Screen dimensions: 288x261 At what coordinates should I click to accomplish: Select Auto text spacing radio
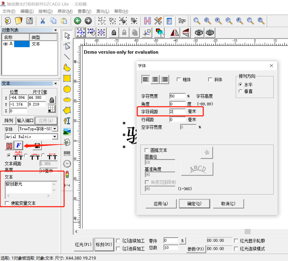coord(9,155)
